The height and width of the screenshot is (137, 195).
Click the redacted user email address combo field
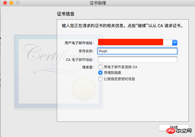pos(138,42)
